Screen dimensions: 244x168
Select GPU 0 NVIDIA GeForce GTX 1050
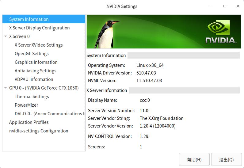click(44, 88)
